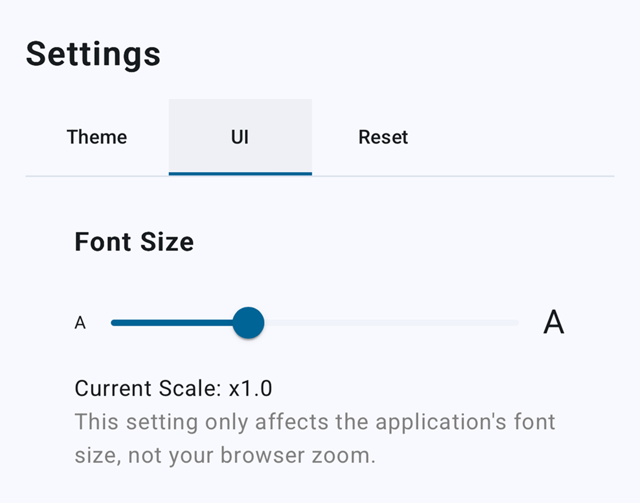
Task: Click the "Settings" page title
Action: click(x=93, y=54)
